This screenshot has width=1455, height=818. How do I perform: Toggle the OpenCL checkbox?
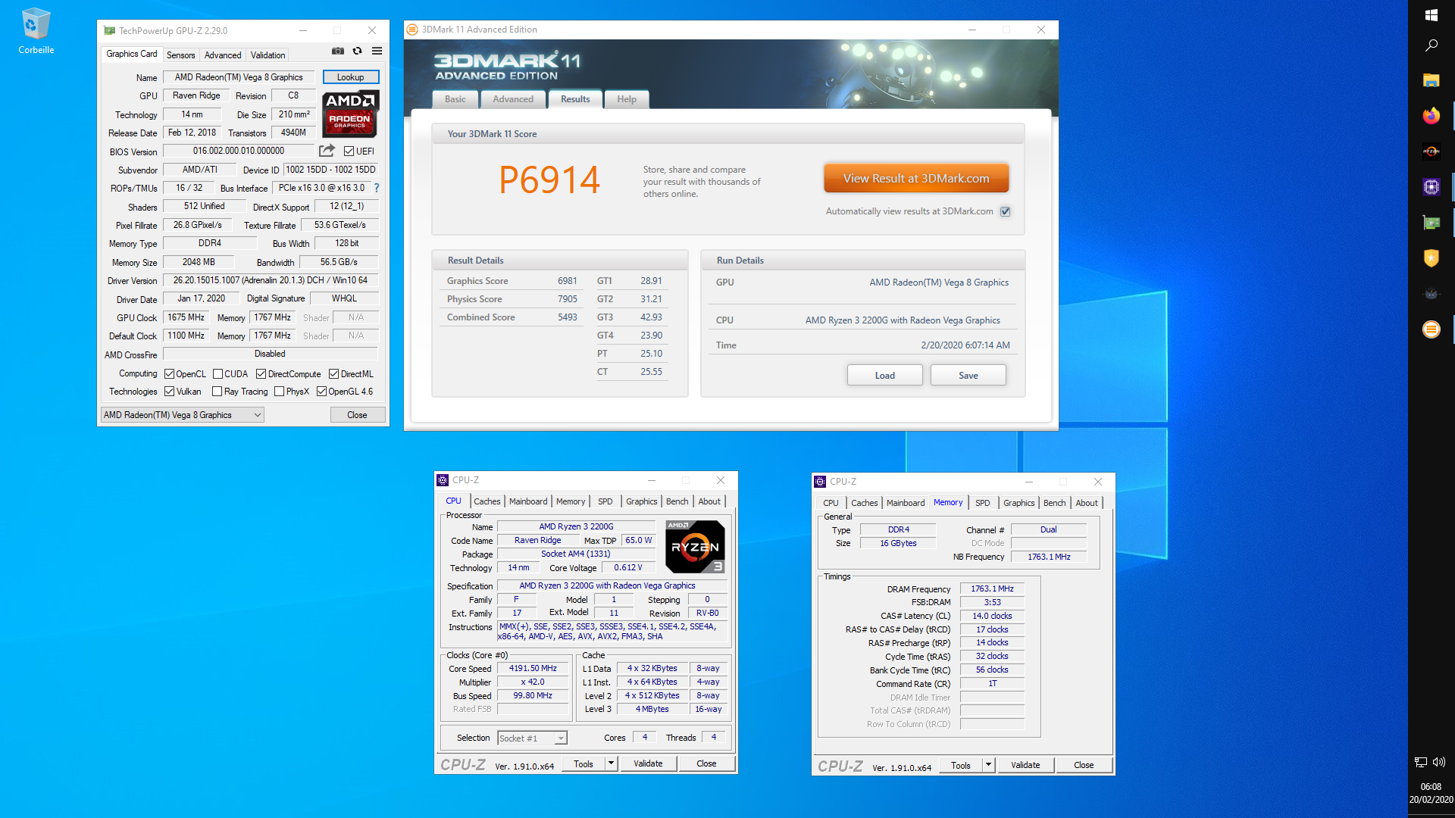[x=170, y=374]
